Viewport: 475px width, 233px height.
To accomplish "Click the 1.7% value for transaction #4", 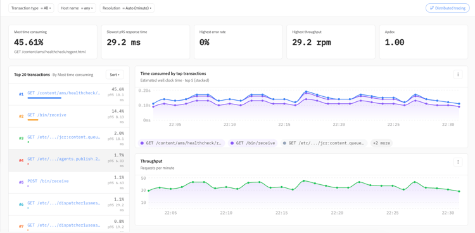I will point(119,155).
